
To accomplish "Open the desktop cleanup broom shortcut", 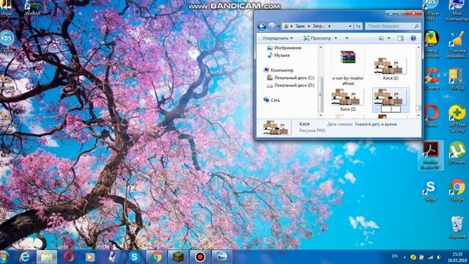I will [457, 45].
